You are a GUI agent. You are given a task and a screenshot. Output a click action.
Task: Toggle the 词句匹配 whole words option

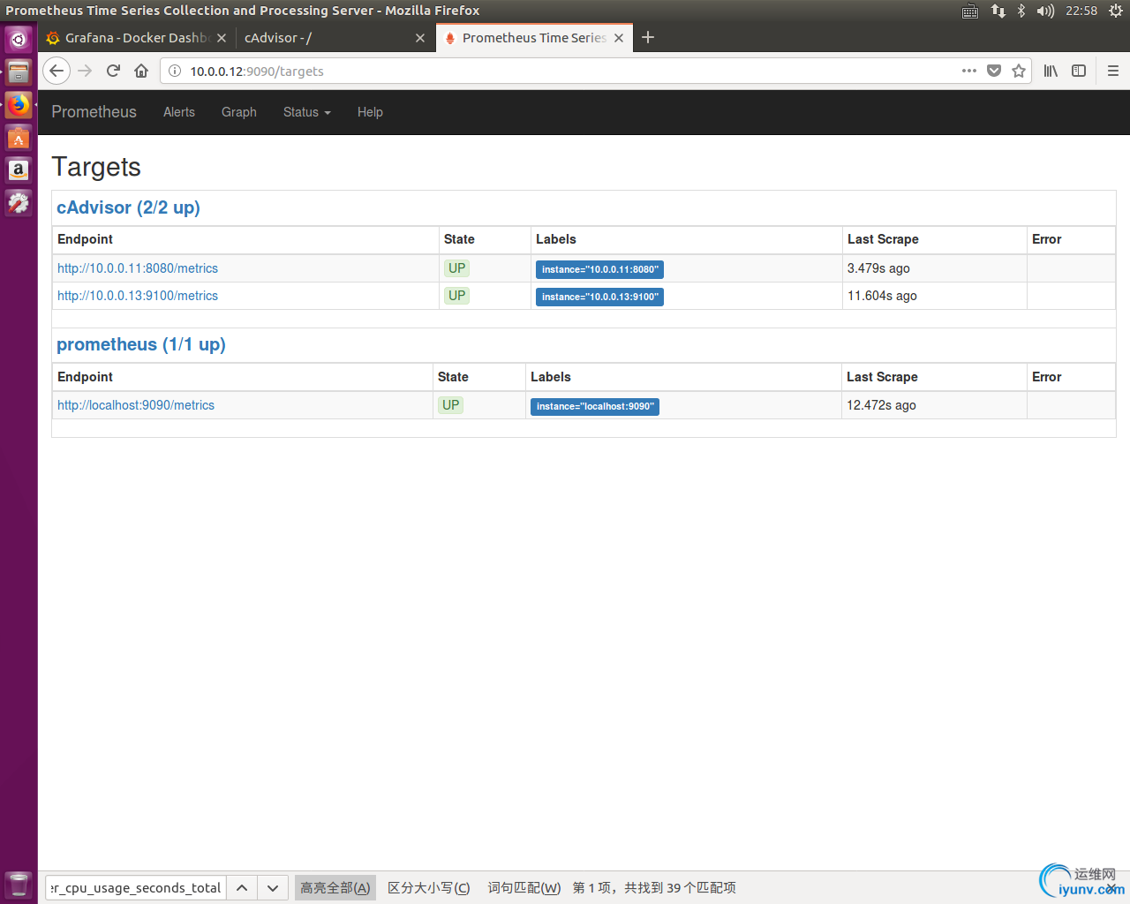pyautogui.click(x=524, y=888)
